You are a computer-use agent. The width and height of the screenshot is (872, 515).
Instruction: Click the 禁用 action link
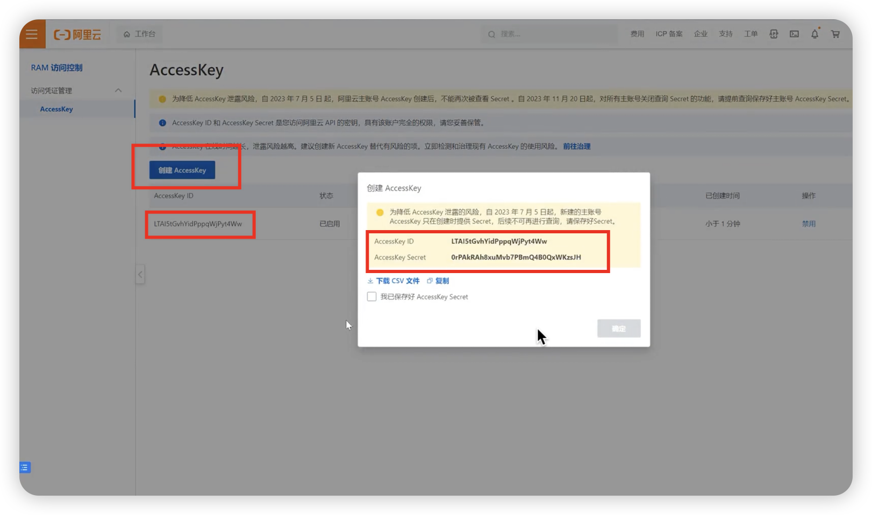809,224
